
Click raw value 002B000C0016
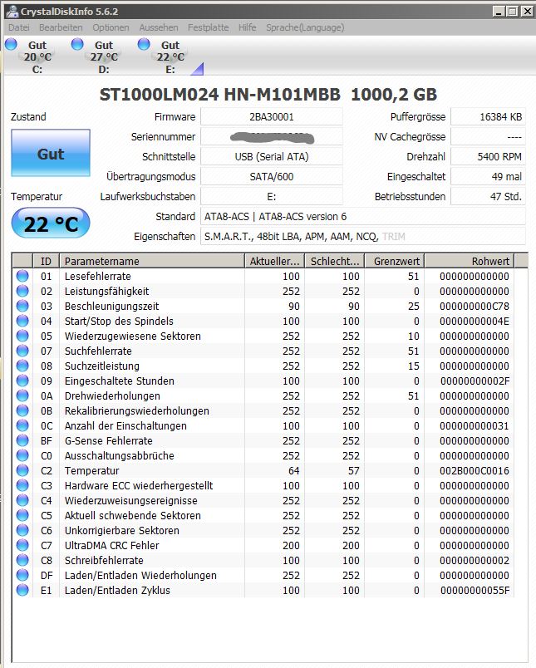475,471
